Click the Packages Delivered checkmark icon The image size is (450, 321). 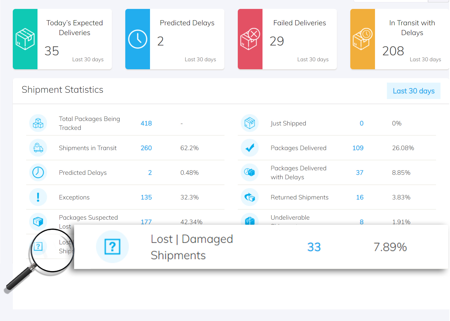coord(250,148)
